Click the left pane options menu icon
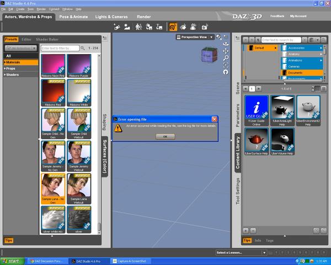 coord(105,38)
